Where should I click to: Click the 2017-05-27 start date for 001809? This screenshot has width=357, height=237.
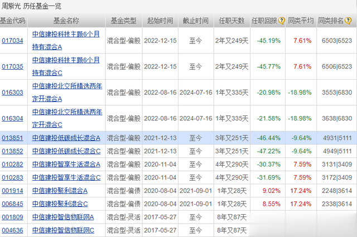[x=160, y=217]
